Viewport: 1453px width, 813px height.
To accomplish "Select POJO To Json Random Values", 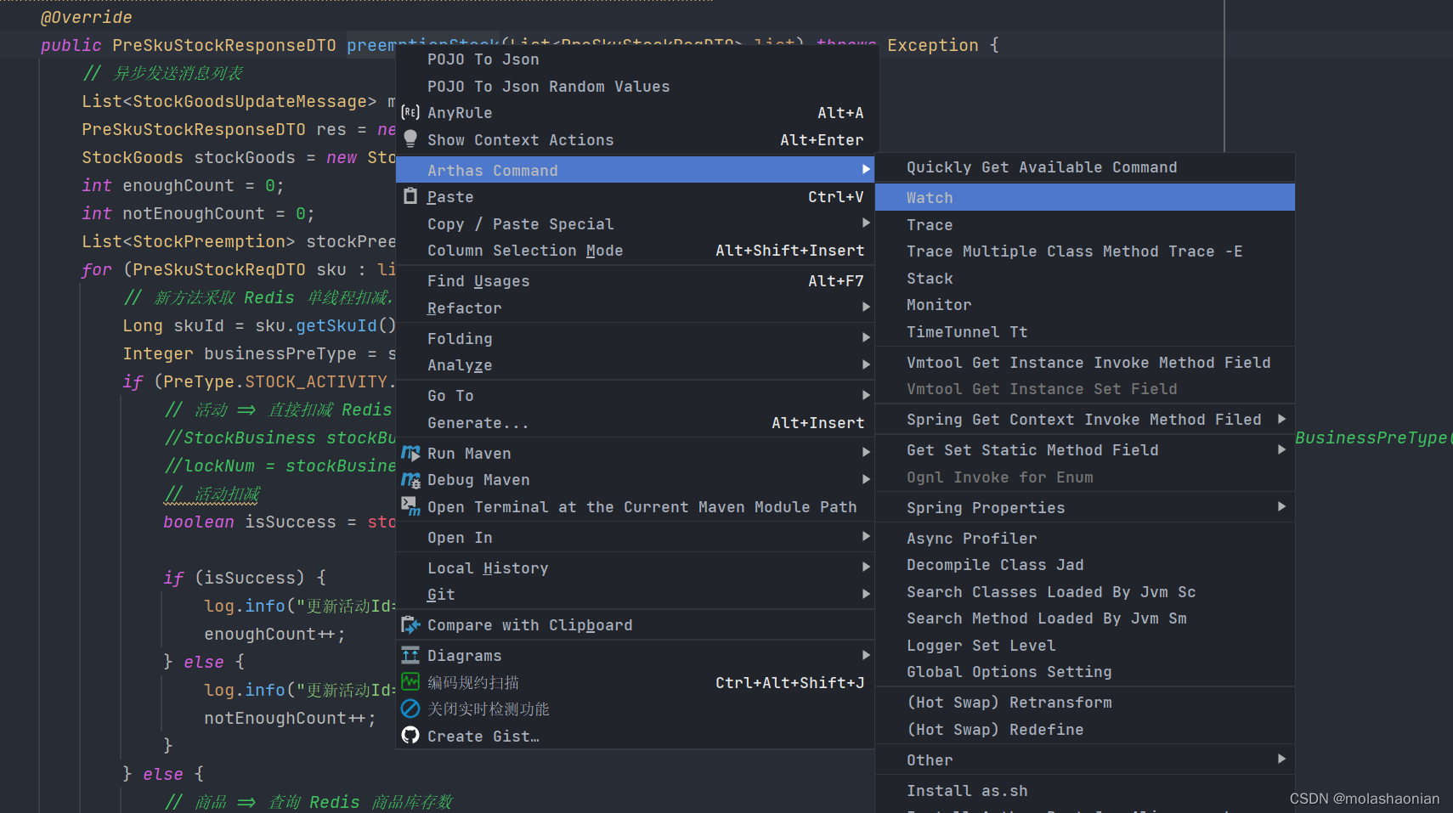I will [636, 87].
